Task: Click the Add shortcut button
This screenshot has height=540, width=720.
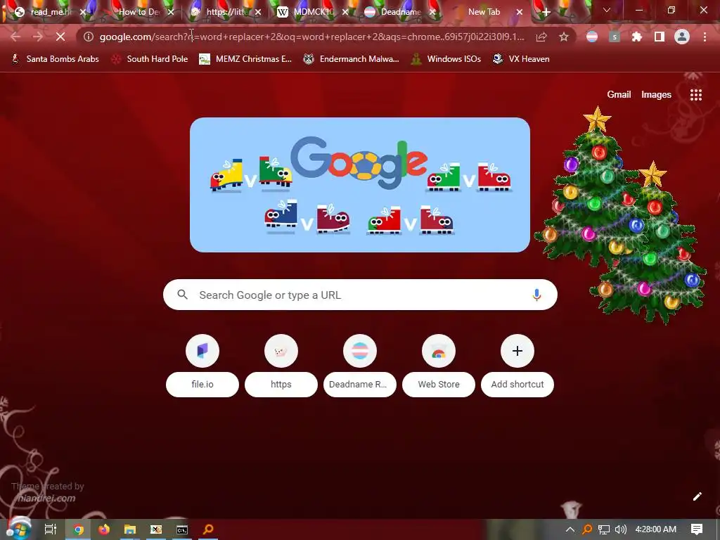Action: pos(517,366)
